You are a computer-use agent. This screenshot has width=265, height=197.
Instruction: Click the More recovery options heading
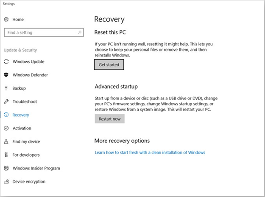pyautogui.click(x=122, y=141)
